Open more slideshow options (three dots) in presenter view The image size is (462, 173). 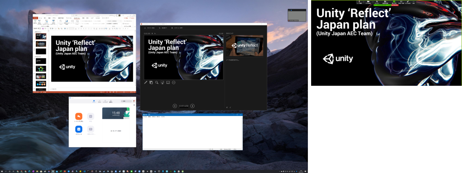click(x=174, y=83)
